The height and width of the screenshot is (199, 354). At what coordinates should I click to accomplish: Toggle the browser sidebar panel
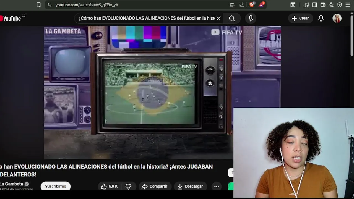[314, 5]
